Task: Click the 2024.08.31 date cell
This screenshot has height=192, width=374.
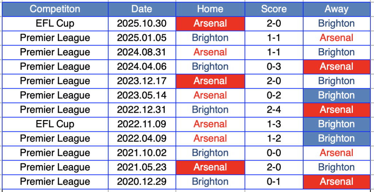Action: (142, 52)
